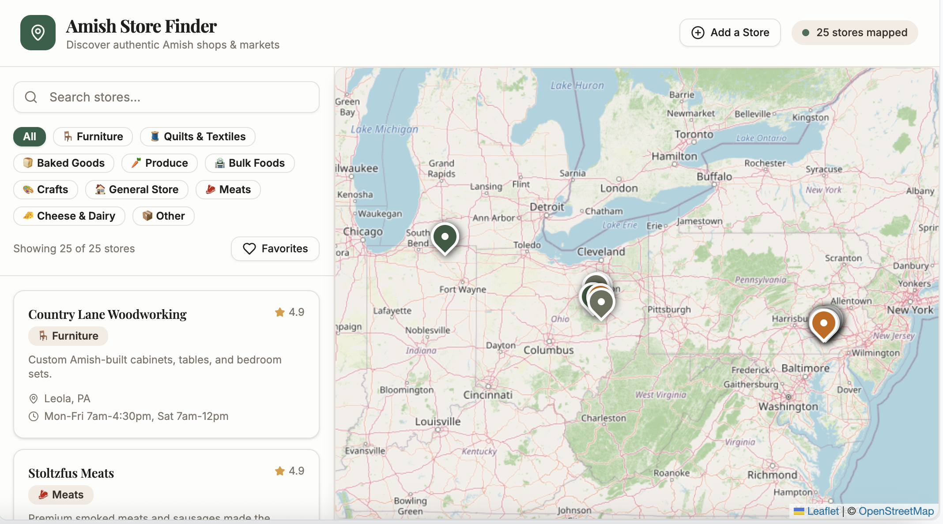943x524 pixels.
Task: Filter by Quilts & Textiles chip
Action: pos(197,137)
